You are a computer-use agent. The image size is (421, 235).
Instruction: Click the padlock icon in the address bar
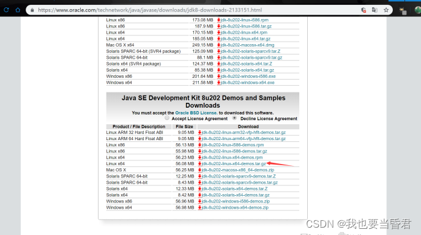[x=32, y=10]
